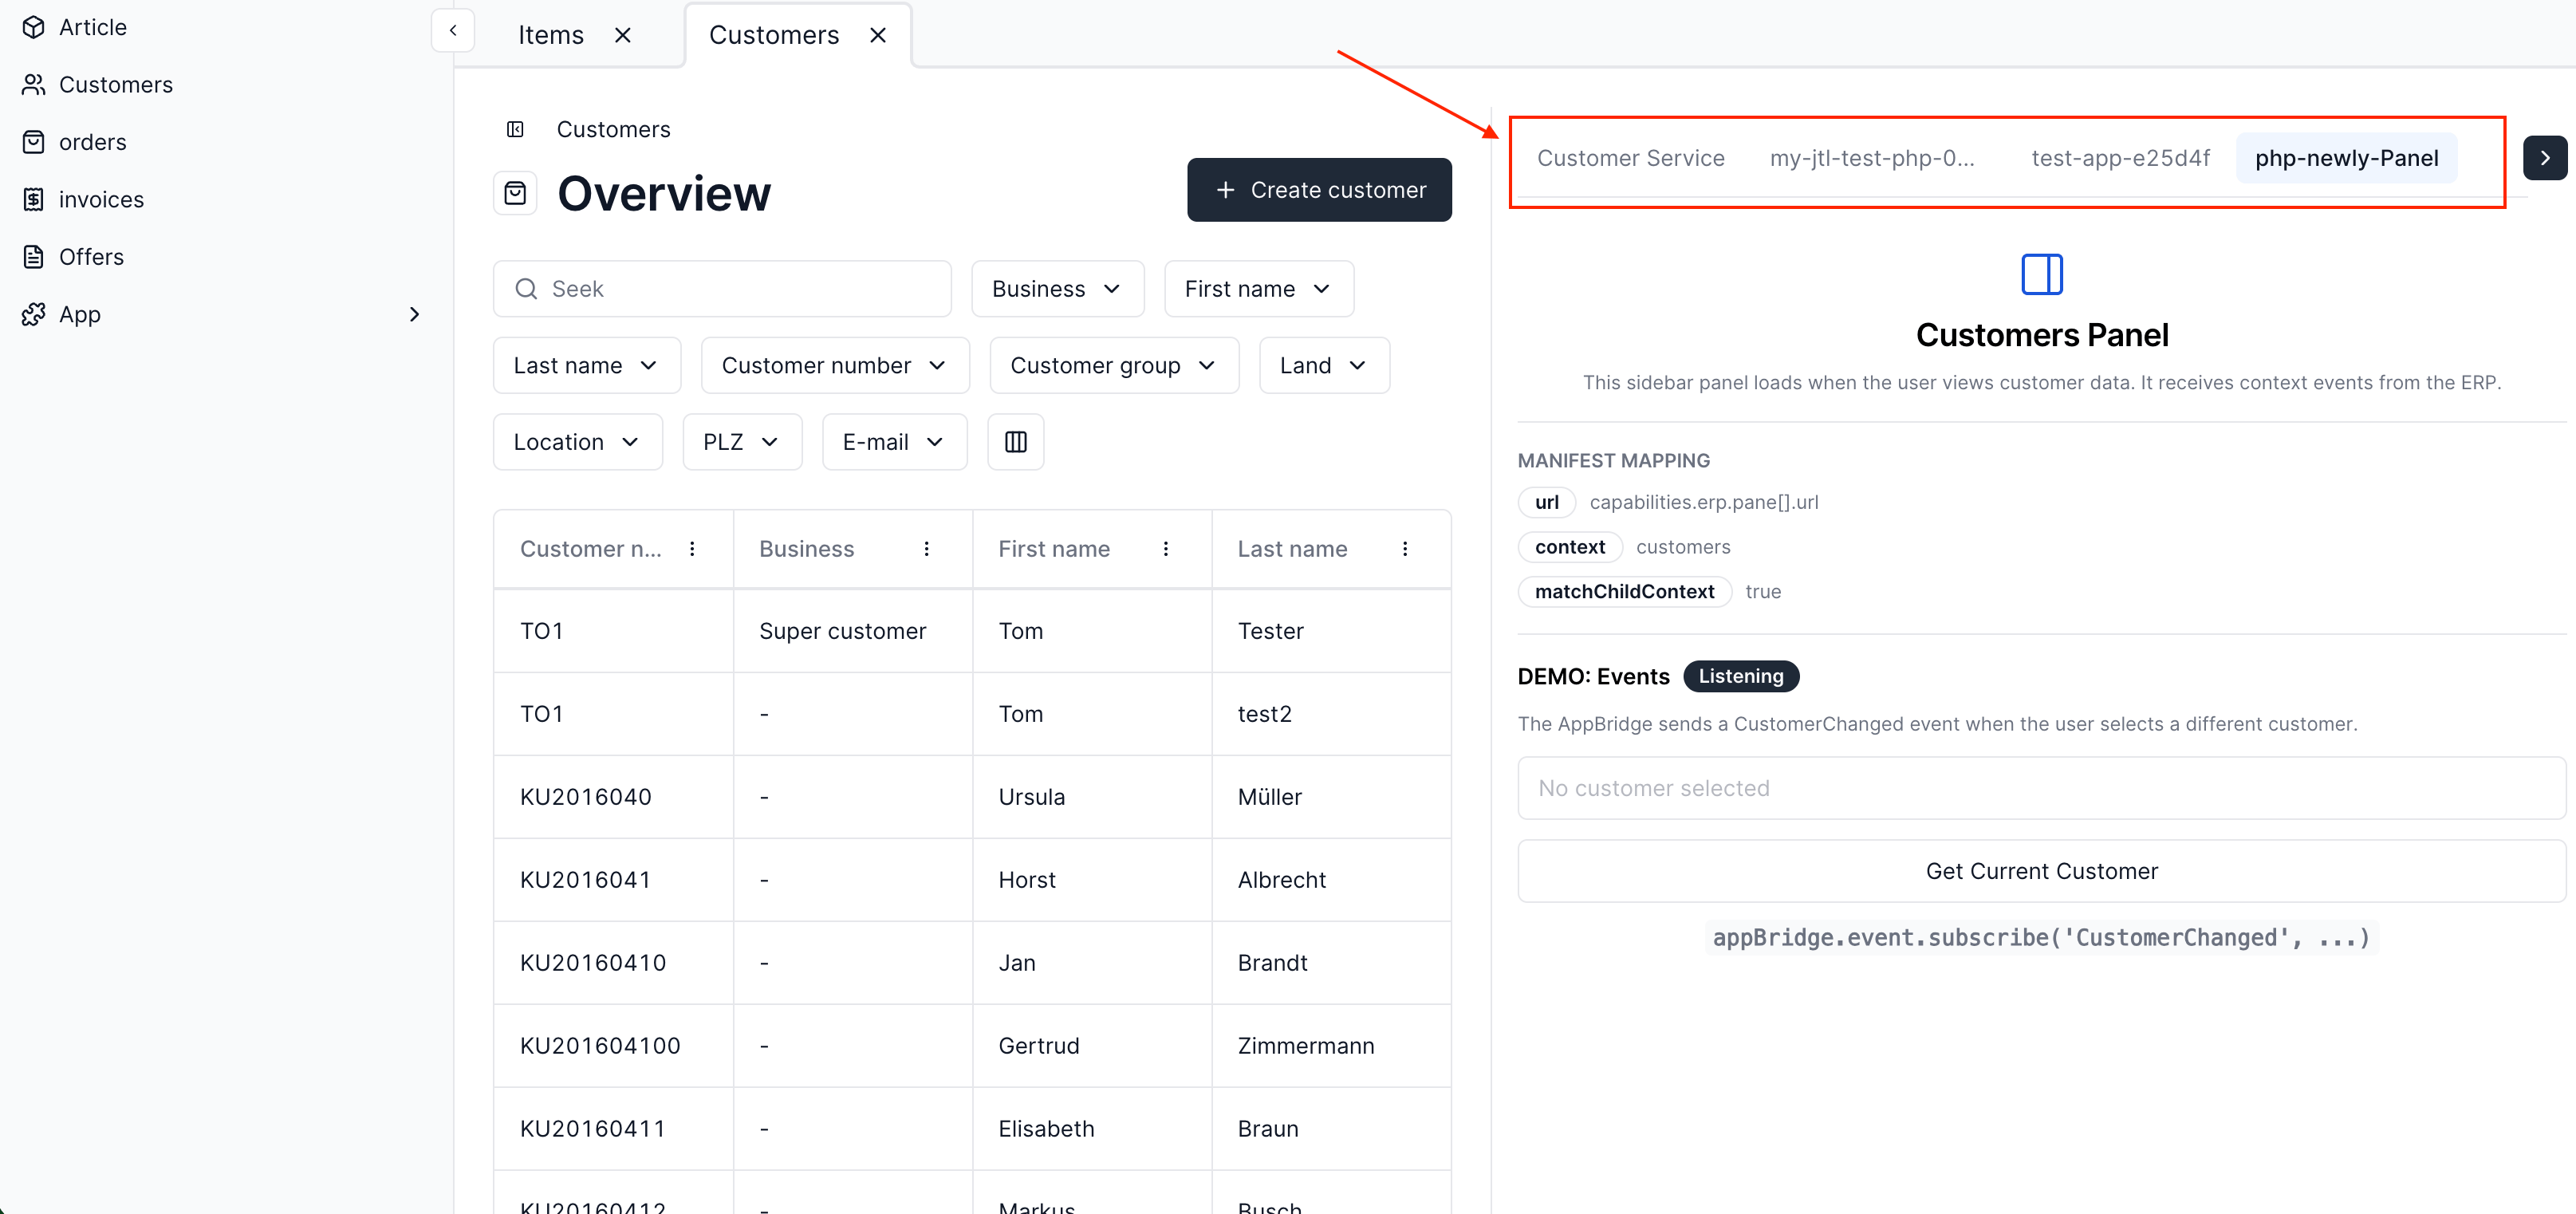
Task: Click Create customer button
Action: point(1319,190)
